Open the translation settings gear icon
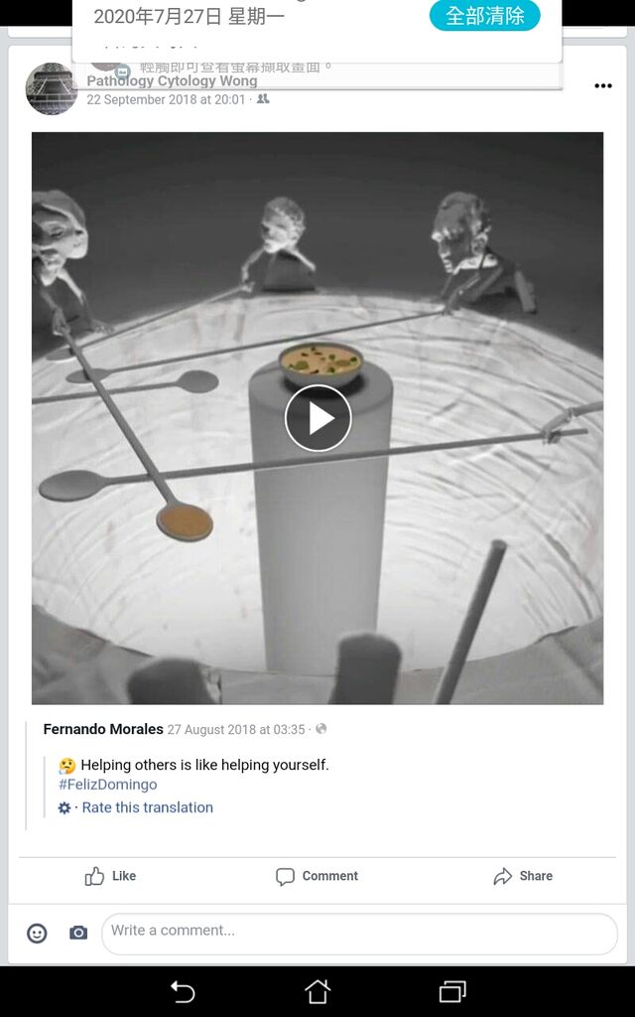The height and width of the screenshot is (1017, 635). 64,808
